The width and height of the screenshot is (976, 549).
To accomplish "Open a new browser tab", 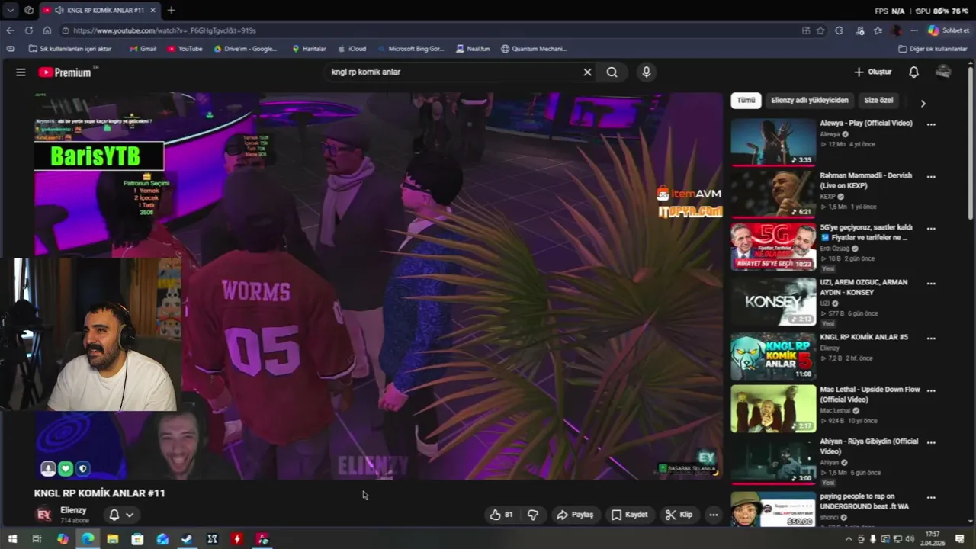I will click(x=171, y=10).
